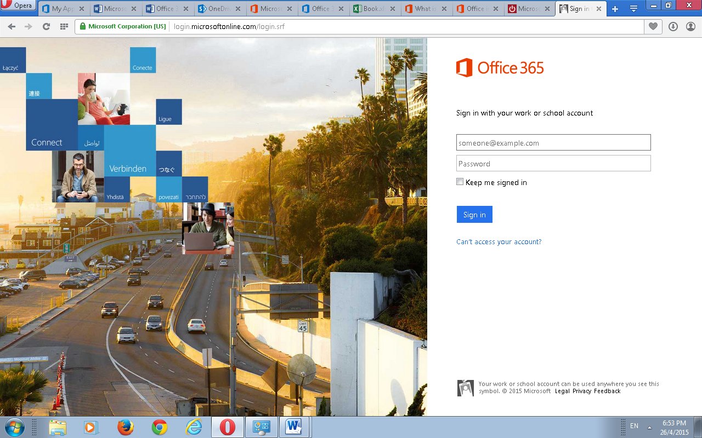Focus the email address field
702x438 pixels.
pos(553,143)
